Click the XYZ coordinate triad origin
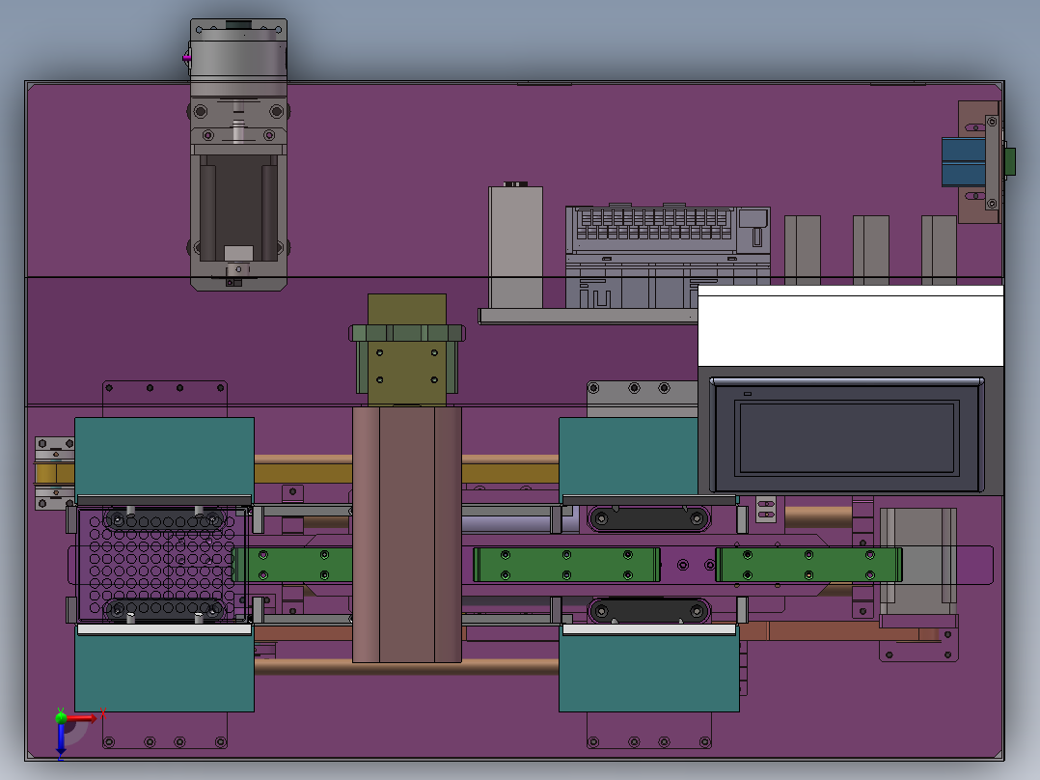The width and height of the screenshot is (1040, 780). point(61,717)
